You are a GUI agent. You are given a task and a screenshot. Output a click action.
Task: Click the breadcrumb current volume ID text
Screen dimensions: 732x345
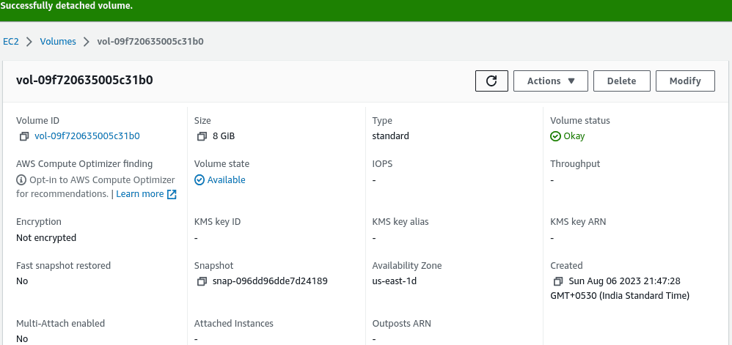(x=150, y=42)
